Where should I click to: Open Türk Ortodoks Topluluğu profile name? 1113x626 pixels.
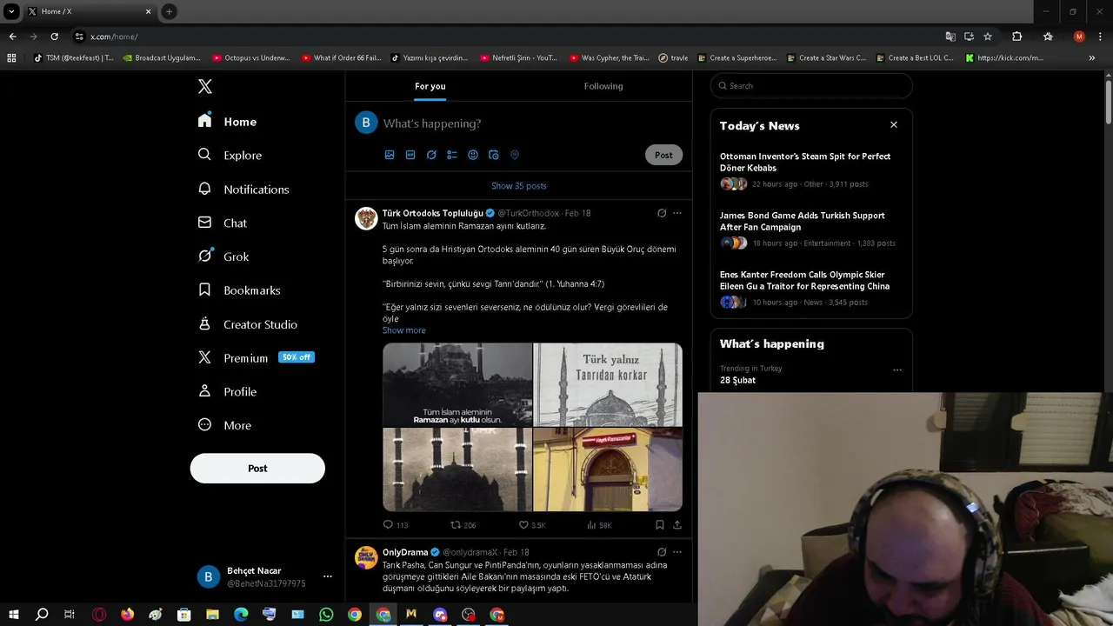tap(432, 213)
